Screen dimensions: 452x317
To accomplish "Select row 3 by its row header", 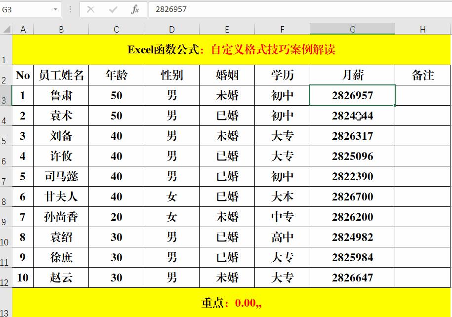I will coord(5,95).
